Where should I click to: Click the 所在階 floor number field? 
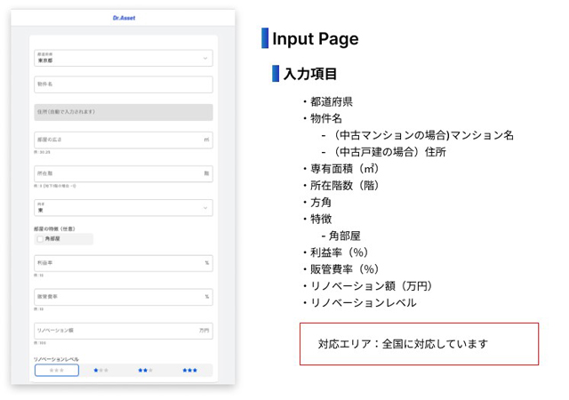click(124, 173)
